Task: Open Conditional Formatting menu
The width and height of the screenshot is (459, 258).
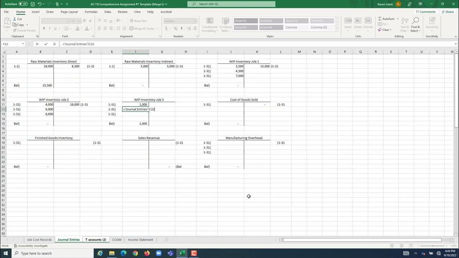Action: (x=210, y=24)
